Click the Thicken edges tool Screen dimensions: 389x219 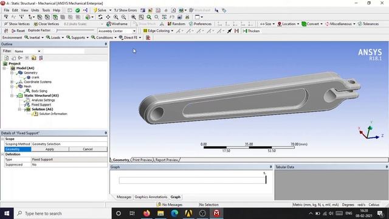251,31
